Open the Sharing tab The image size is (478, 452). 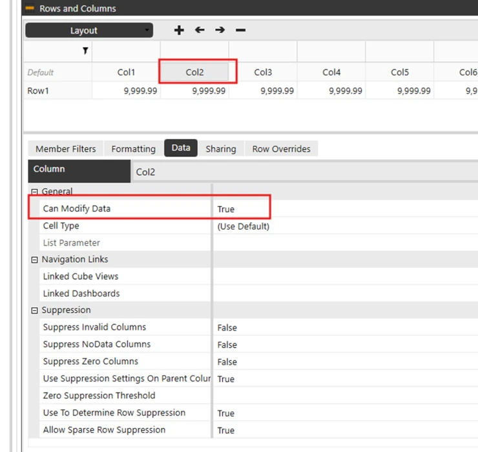pos(221,149)
